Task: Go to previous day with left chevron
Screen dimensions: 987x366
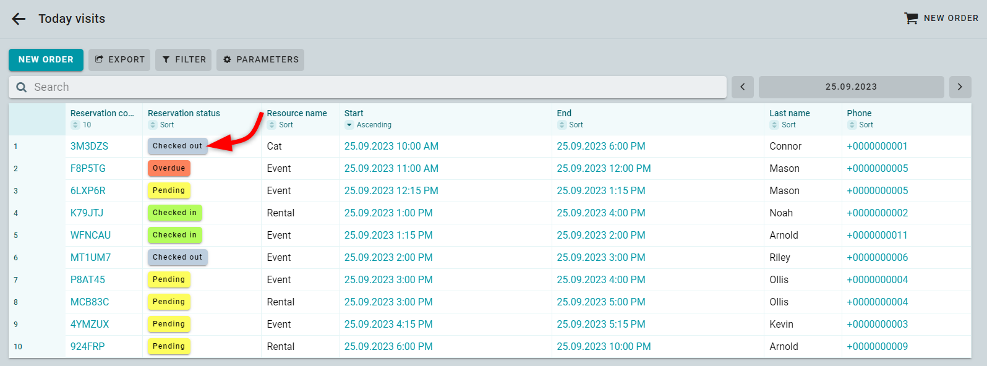Action: point(743,87)
